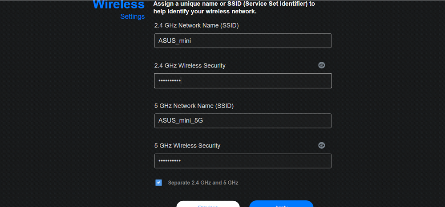445x207 pixels.
Task: Click the 'help identify your wireless network' text line
Action: click(x=205, y=12)
